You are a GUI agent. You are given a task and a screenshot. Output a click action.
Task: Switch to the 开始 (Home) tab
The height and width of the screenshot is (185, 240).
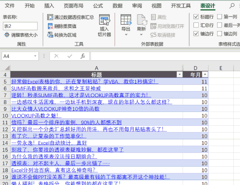[x=30, y=6]
